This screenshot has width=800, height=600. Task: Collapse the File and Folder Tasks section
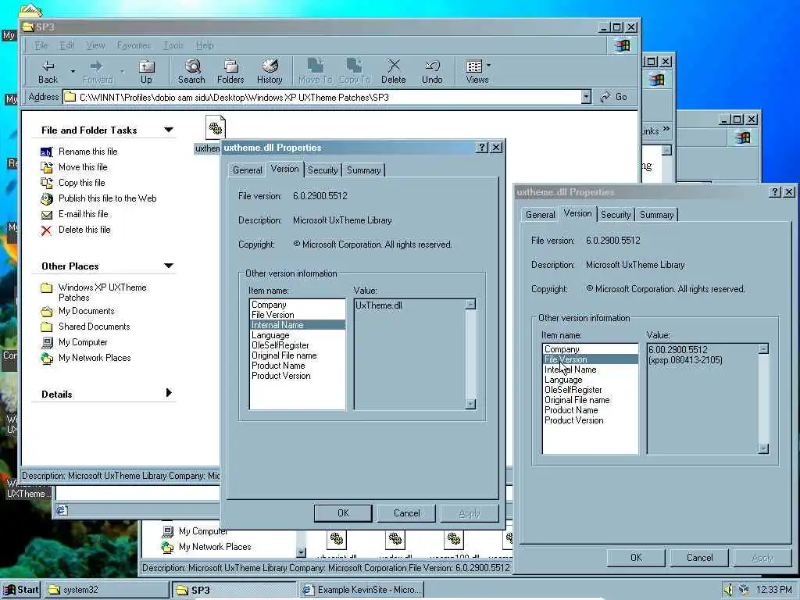pyautogui.click(x=169, y=130)
